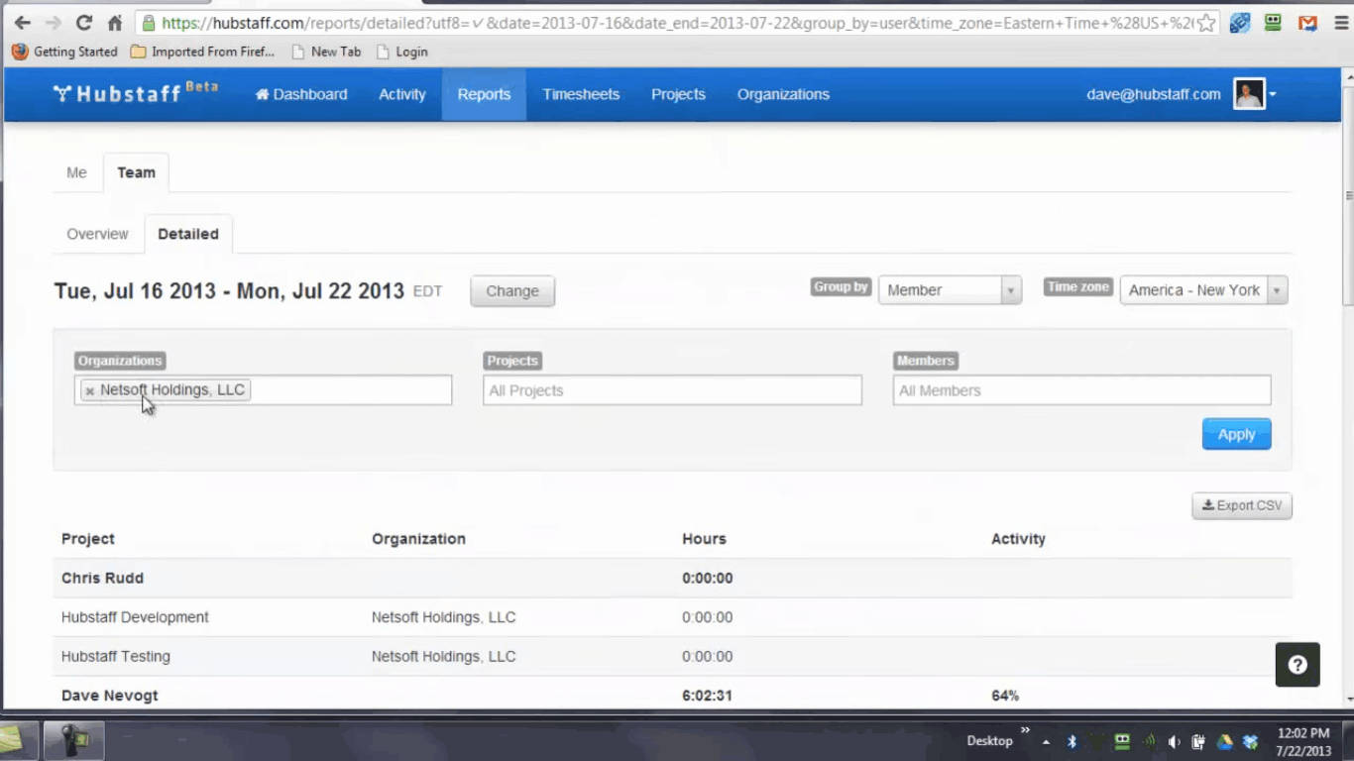
Task: Click the Hubstaff logo in header
Action: (134, 93)
